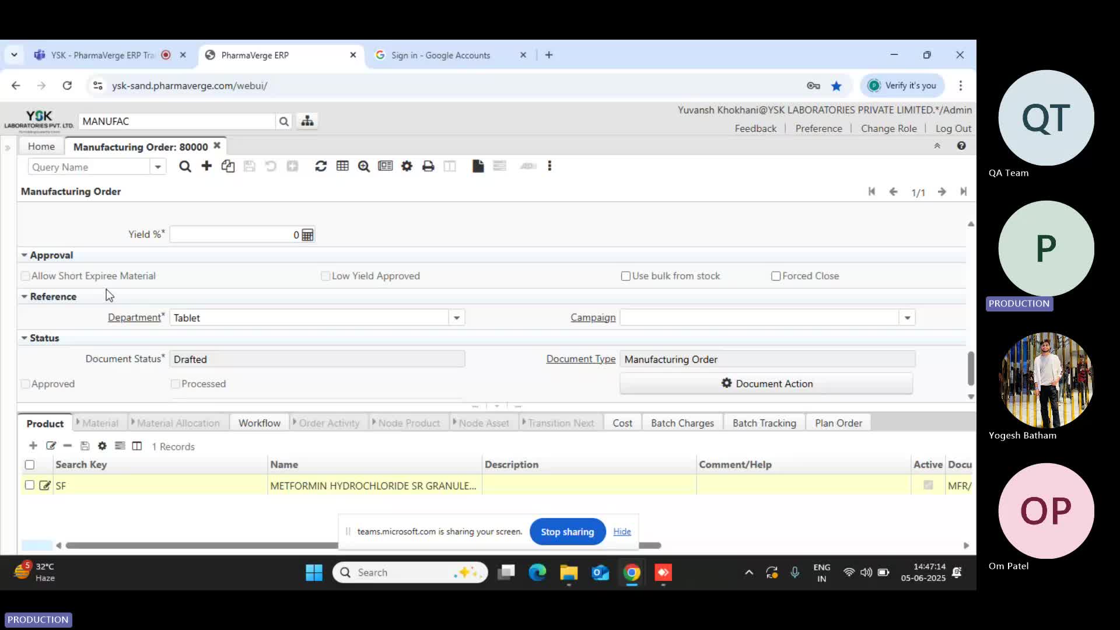Toggle the Approved checkbox
Image resolution: width=1120 pixels, height=630 pixels.
tap(25, 384)
